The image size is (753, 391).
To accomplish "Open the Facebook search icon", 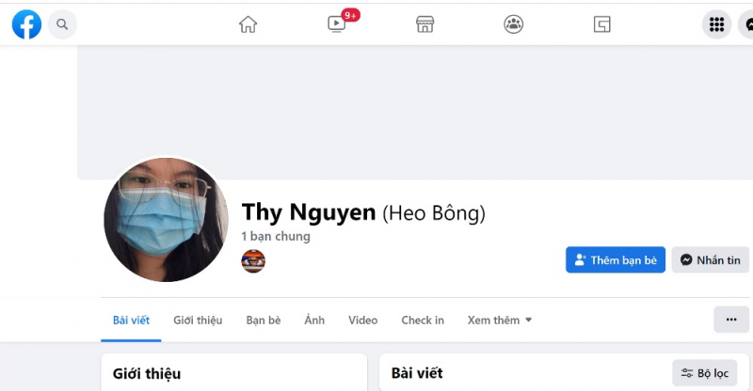I will click(62, 24).
